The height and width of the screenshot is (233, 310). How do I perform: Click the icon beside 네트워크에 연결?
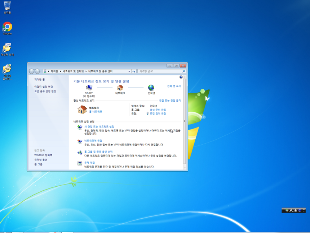pos(80,141)
